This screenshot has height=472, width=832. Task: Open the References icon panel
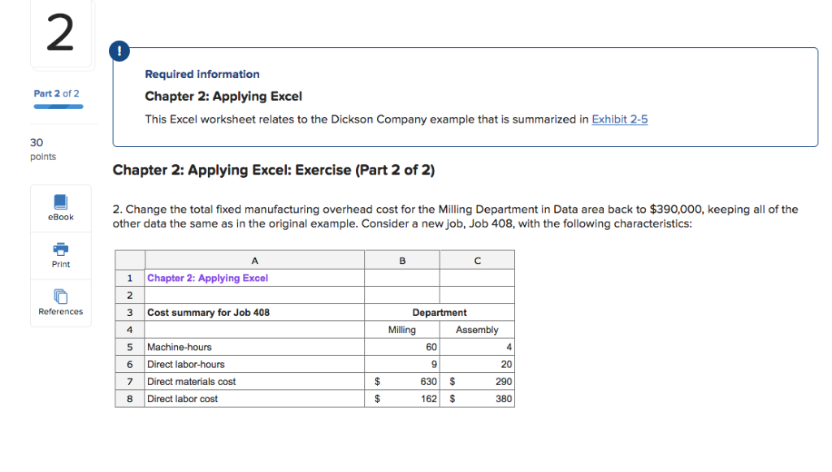(x=60, y=303)
